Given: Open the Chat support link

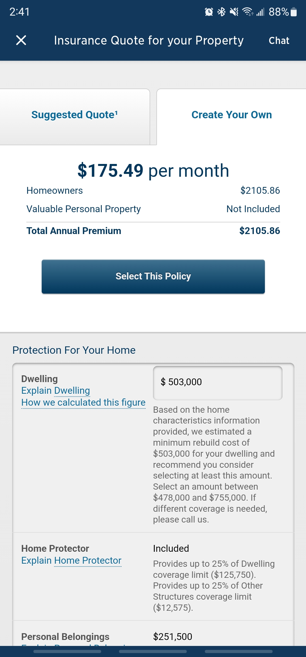Looking at the screenshot, I should [x=279, y=41].
